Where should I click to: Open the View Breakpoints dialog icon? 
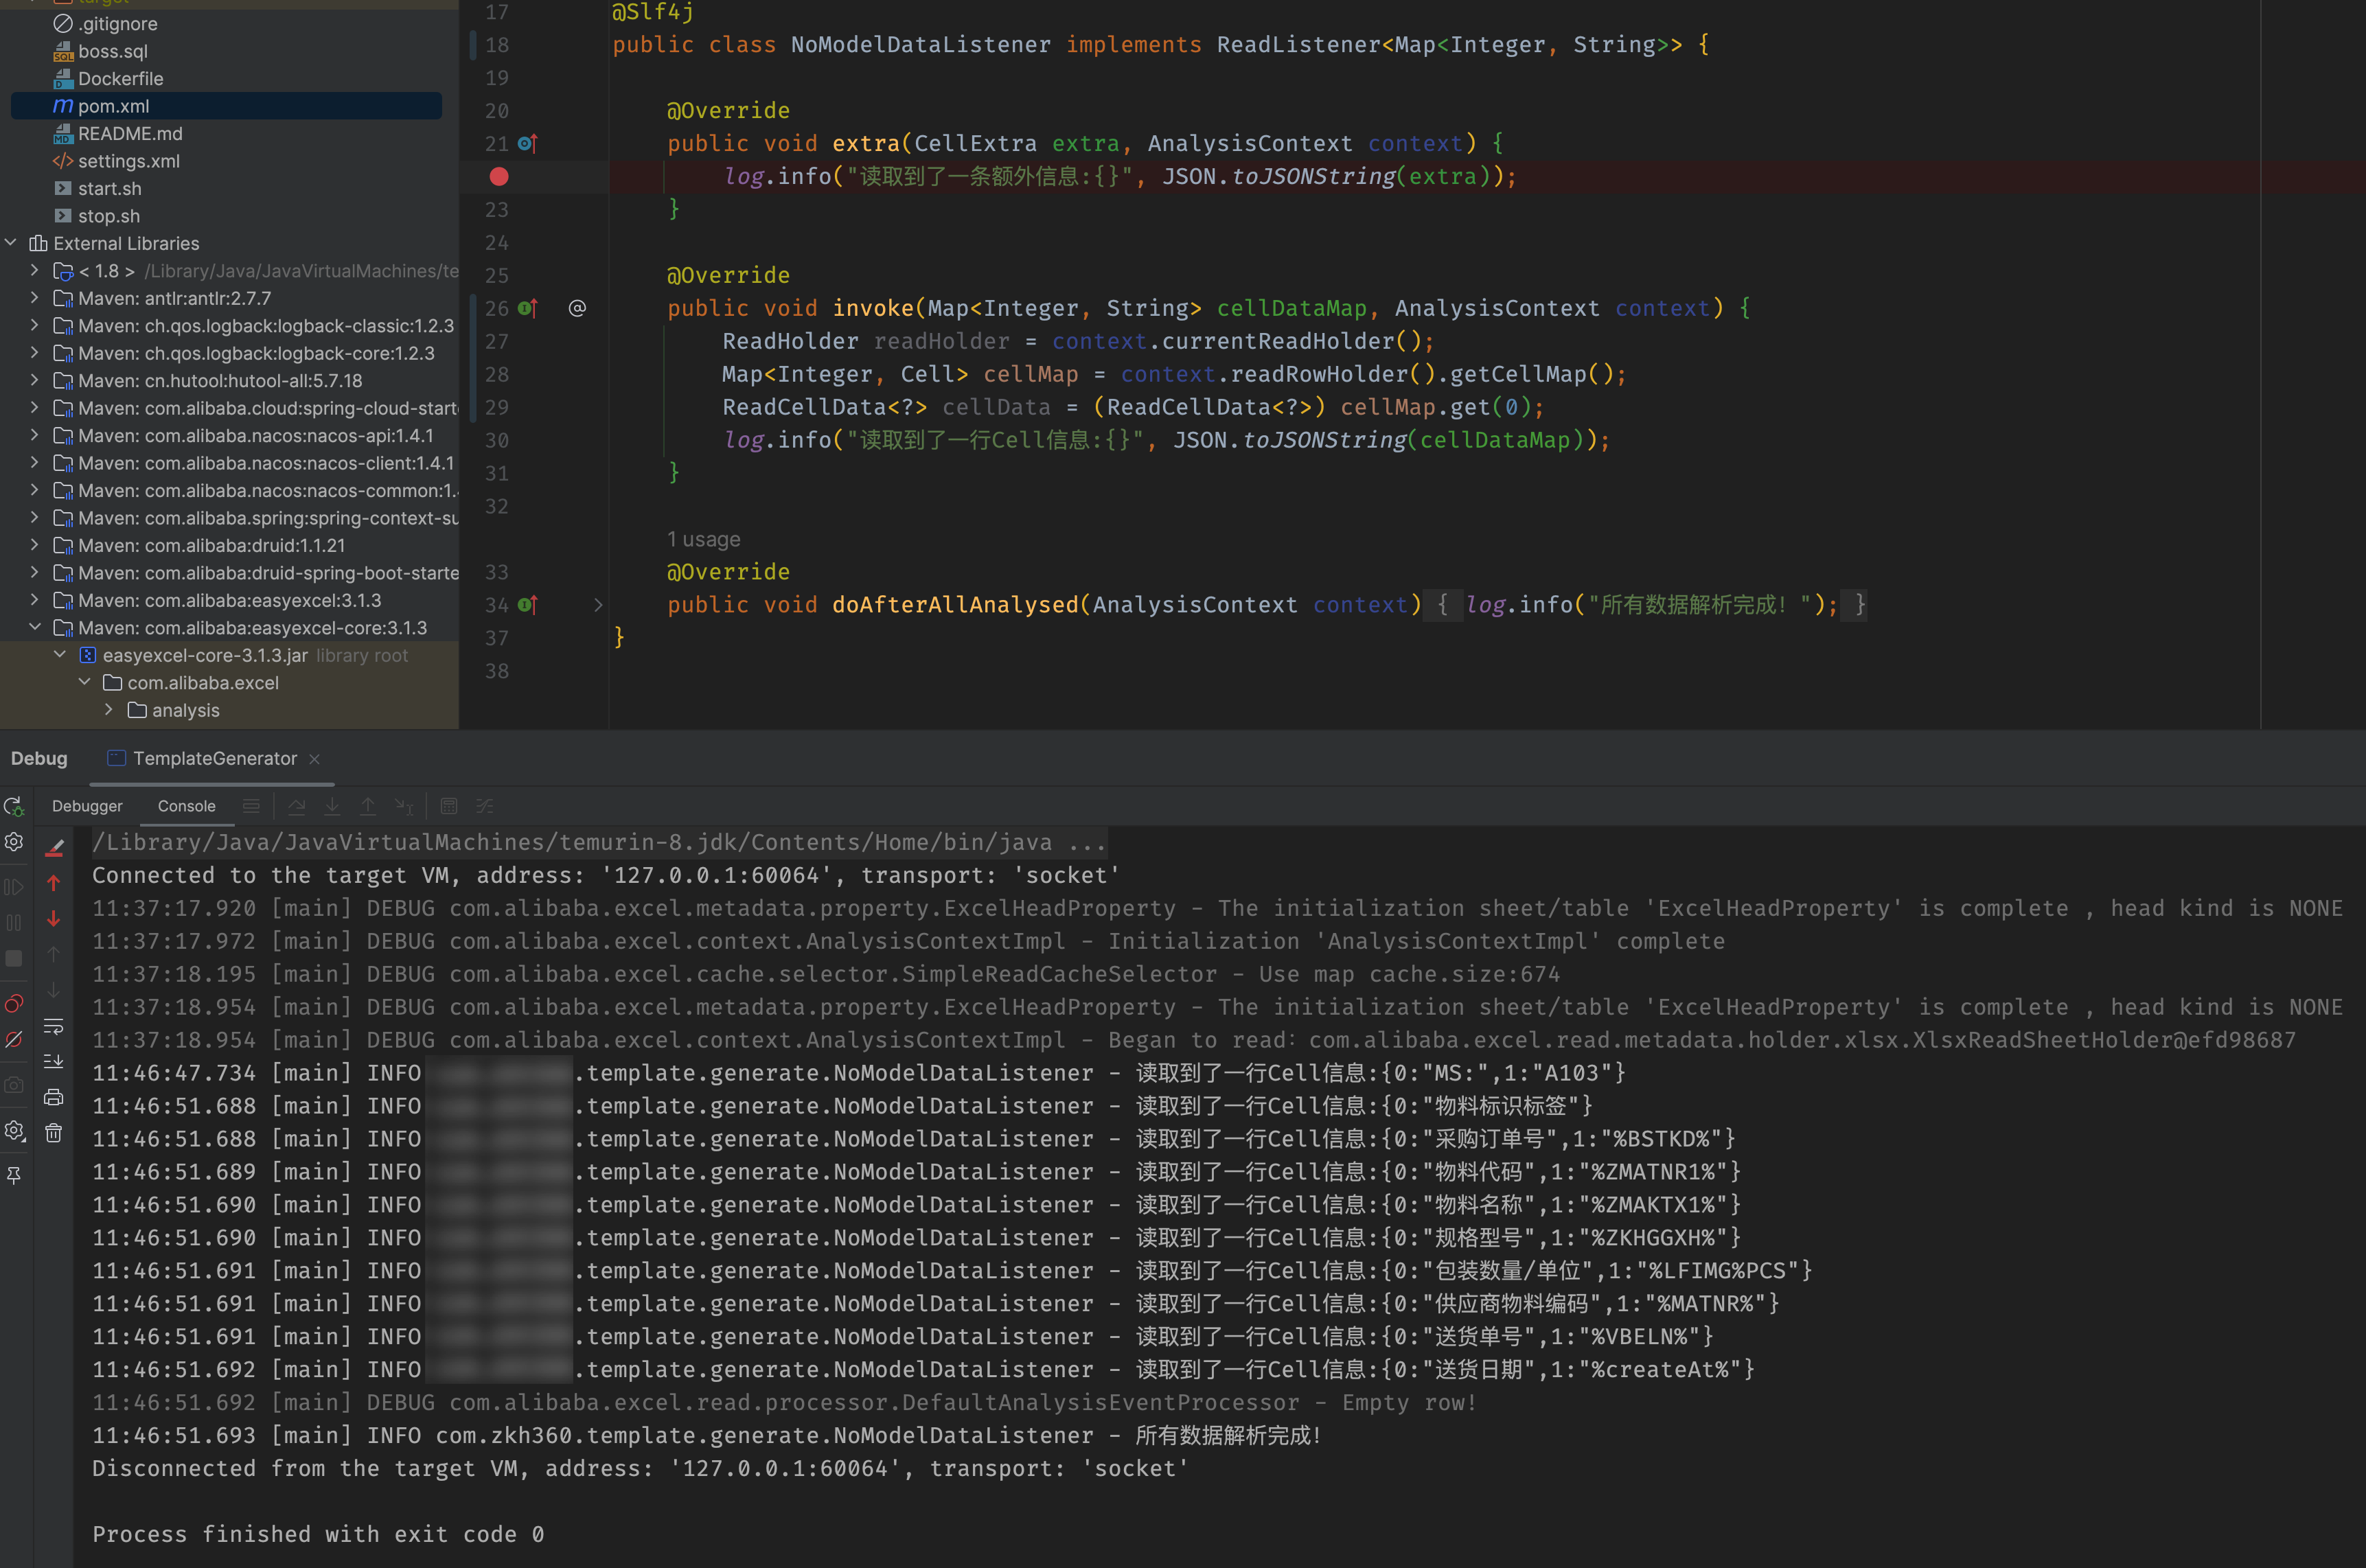click(x=13, y=1002)
